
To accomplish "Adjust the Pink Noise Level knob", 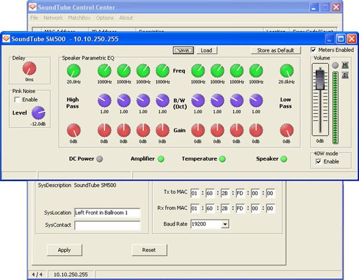I will pos(38,113).
